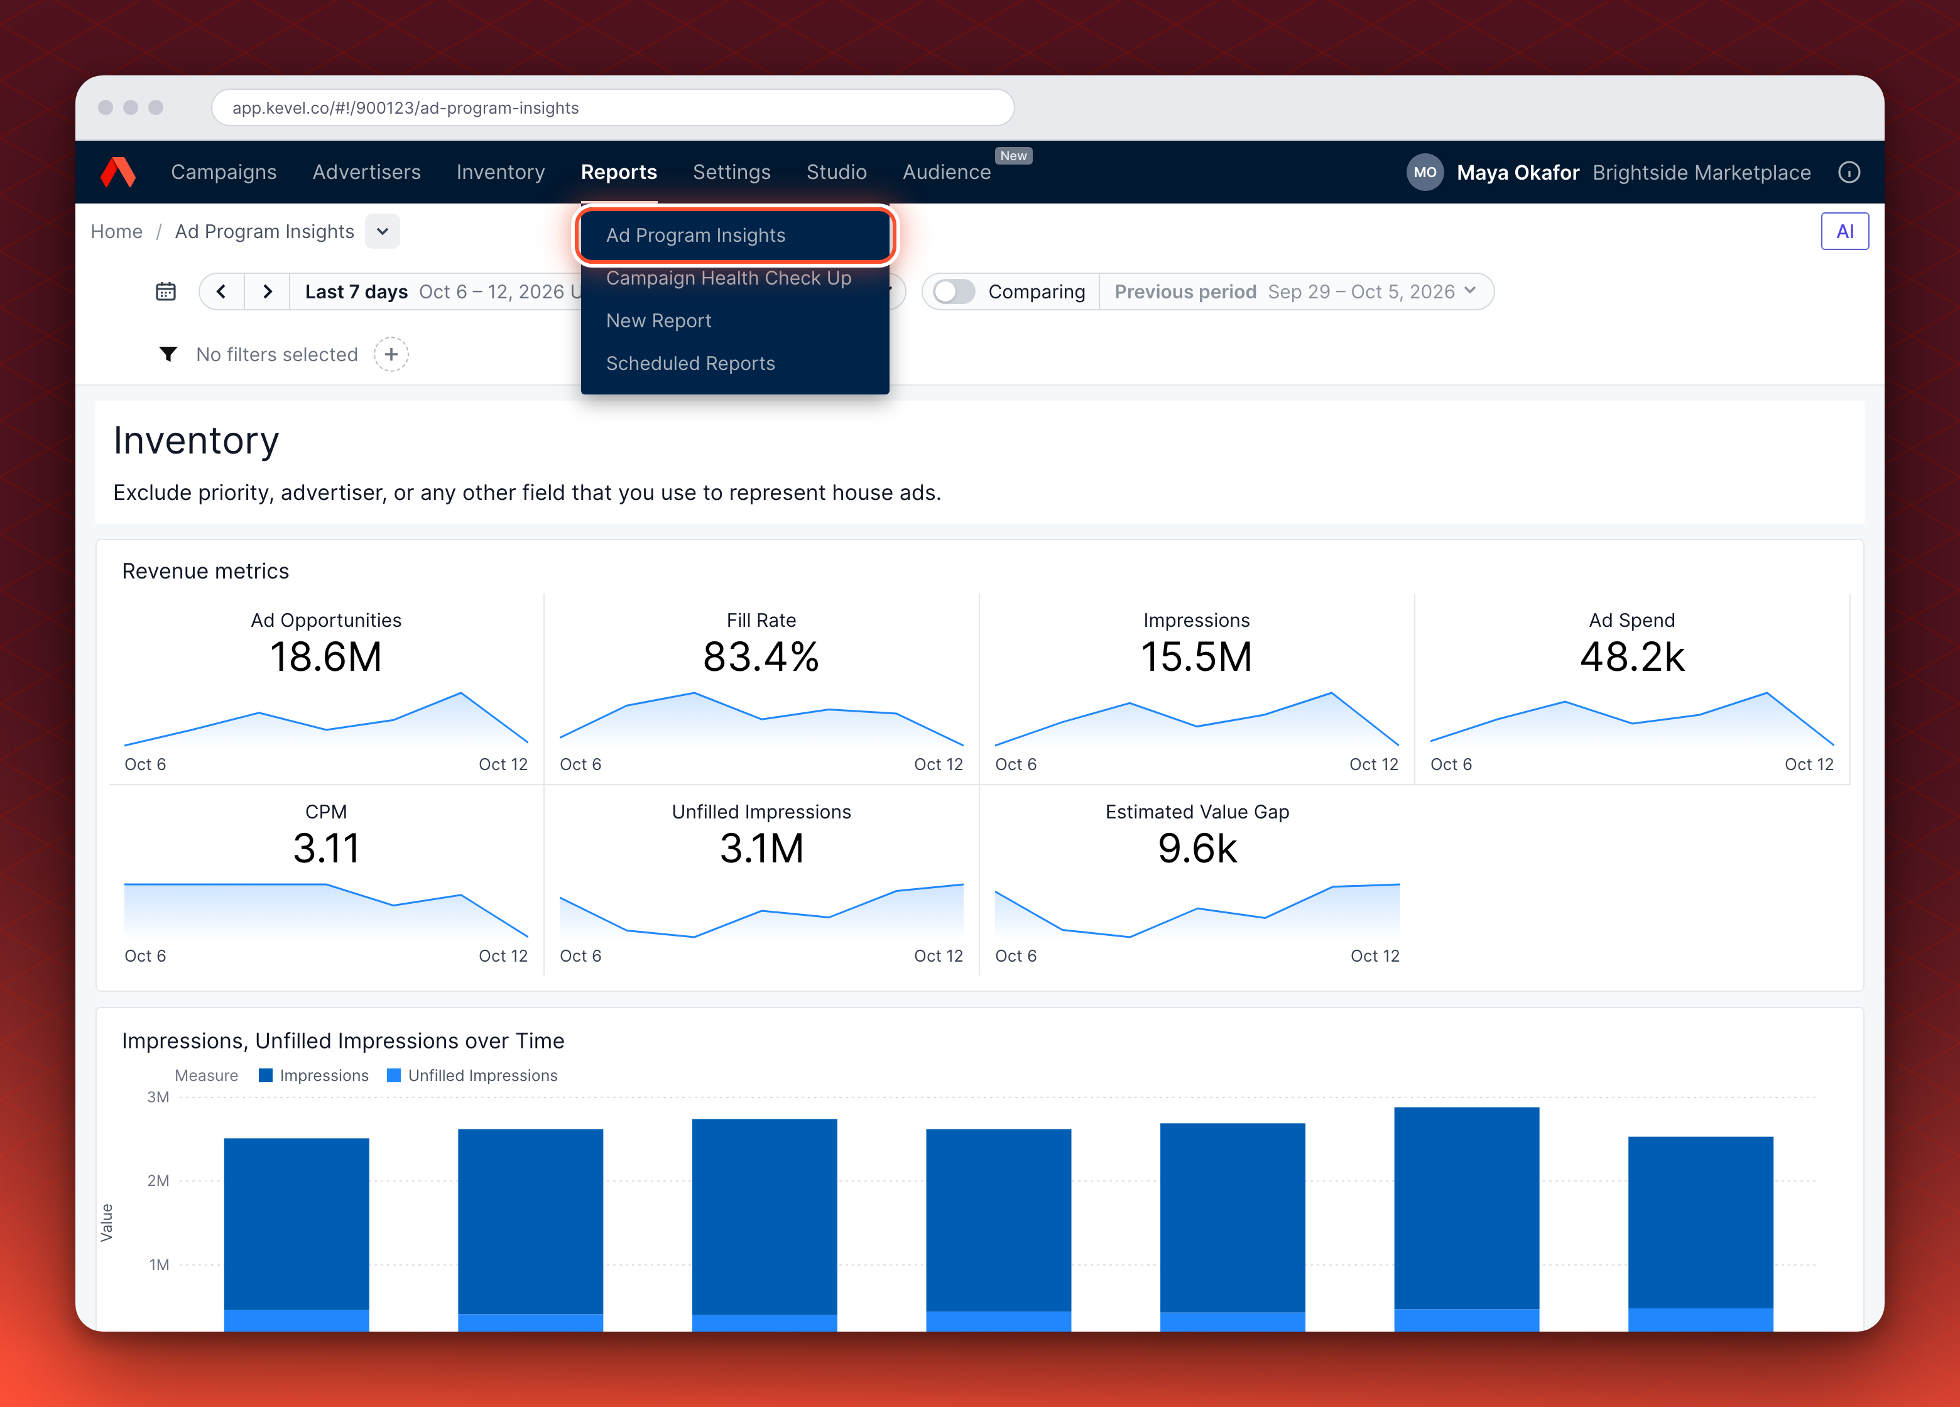Choose New Report from dropdown

point(734,320)
